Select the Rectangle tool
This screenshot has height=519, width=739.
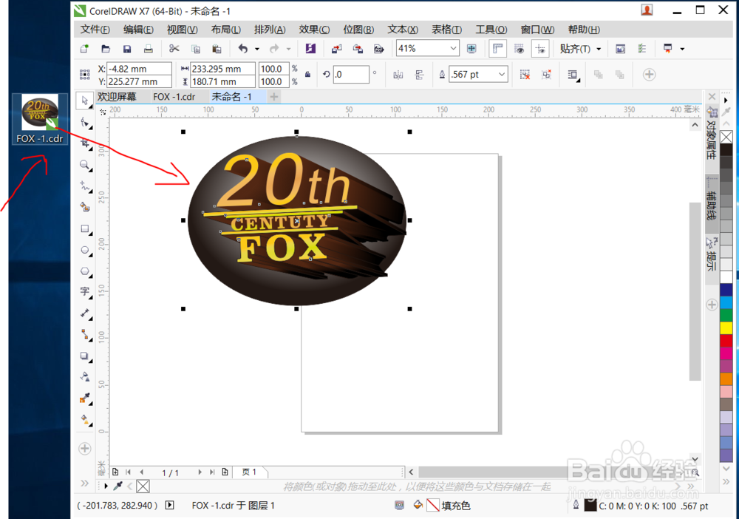click(85, 228)
